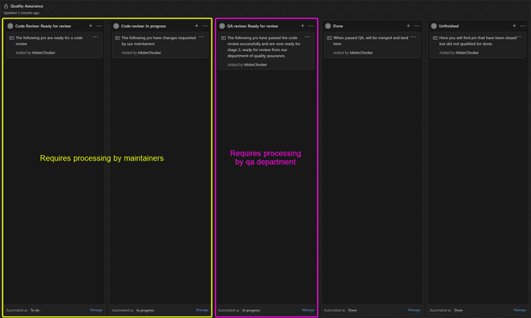Add a note to the Done column
The height and width of the screenshot is (318, 531).
click(x=408, y=26)
